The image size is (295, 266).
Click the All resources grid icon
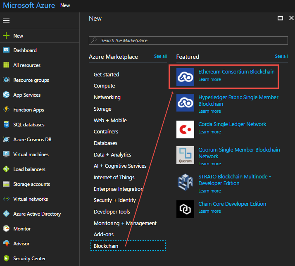tap(6, 65)
